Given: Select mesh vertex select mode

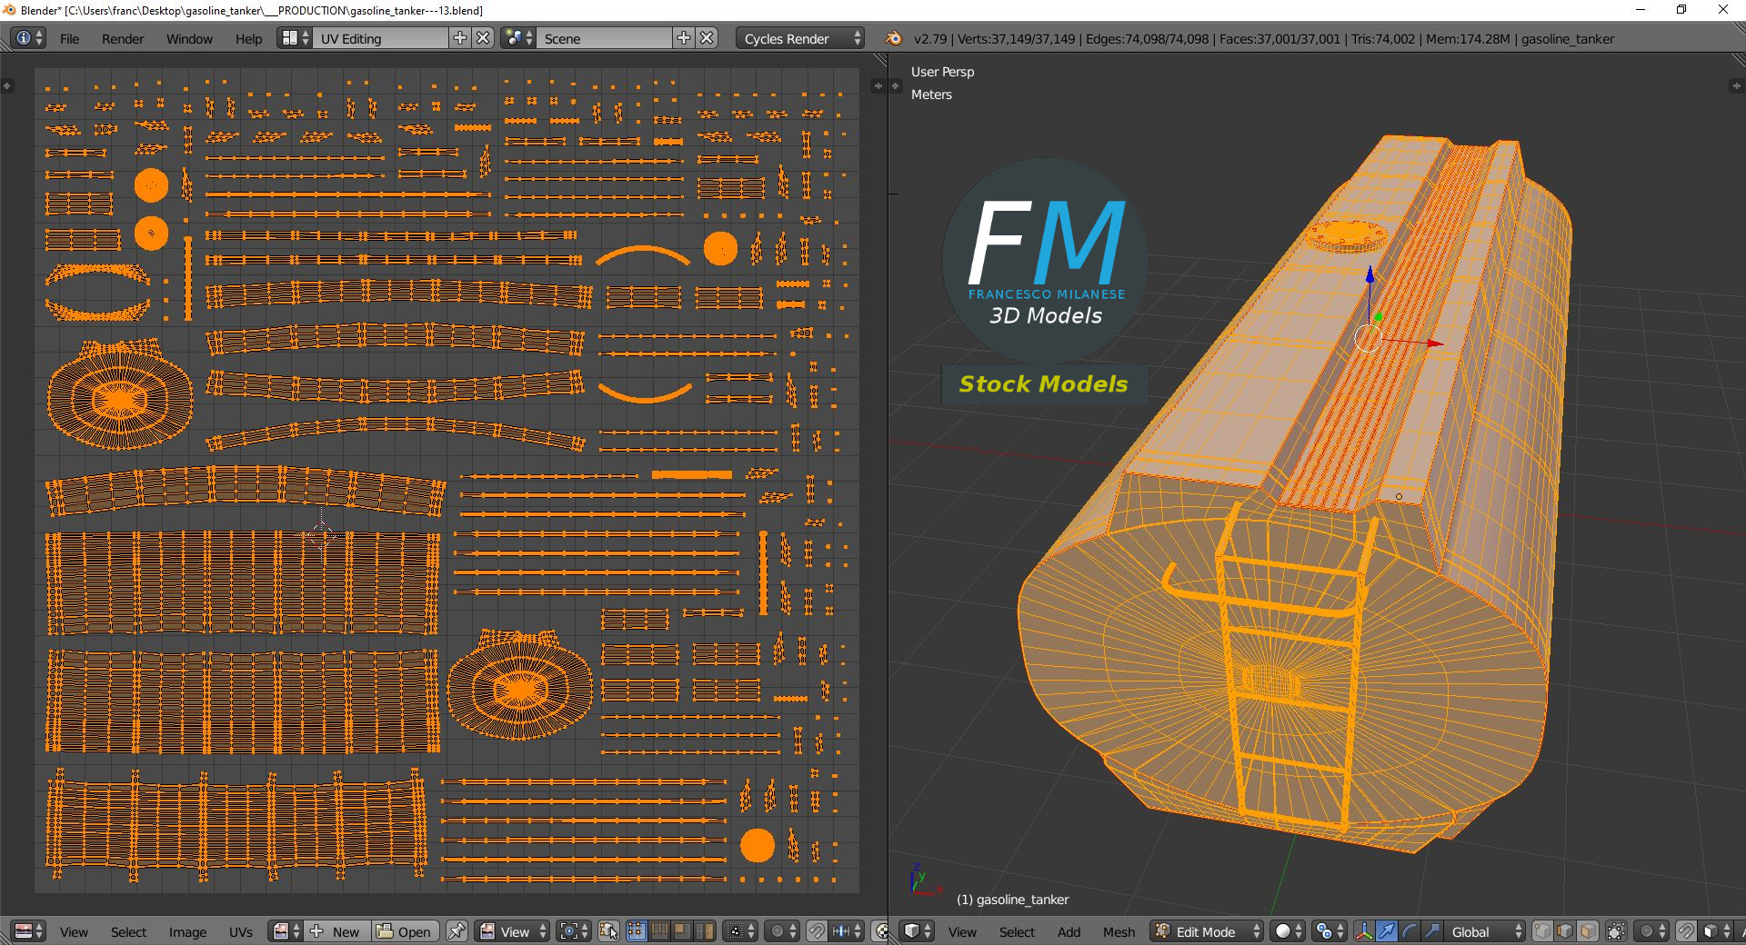Looking at the screenshot, I should 1542,931.
